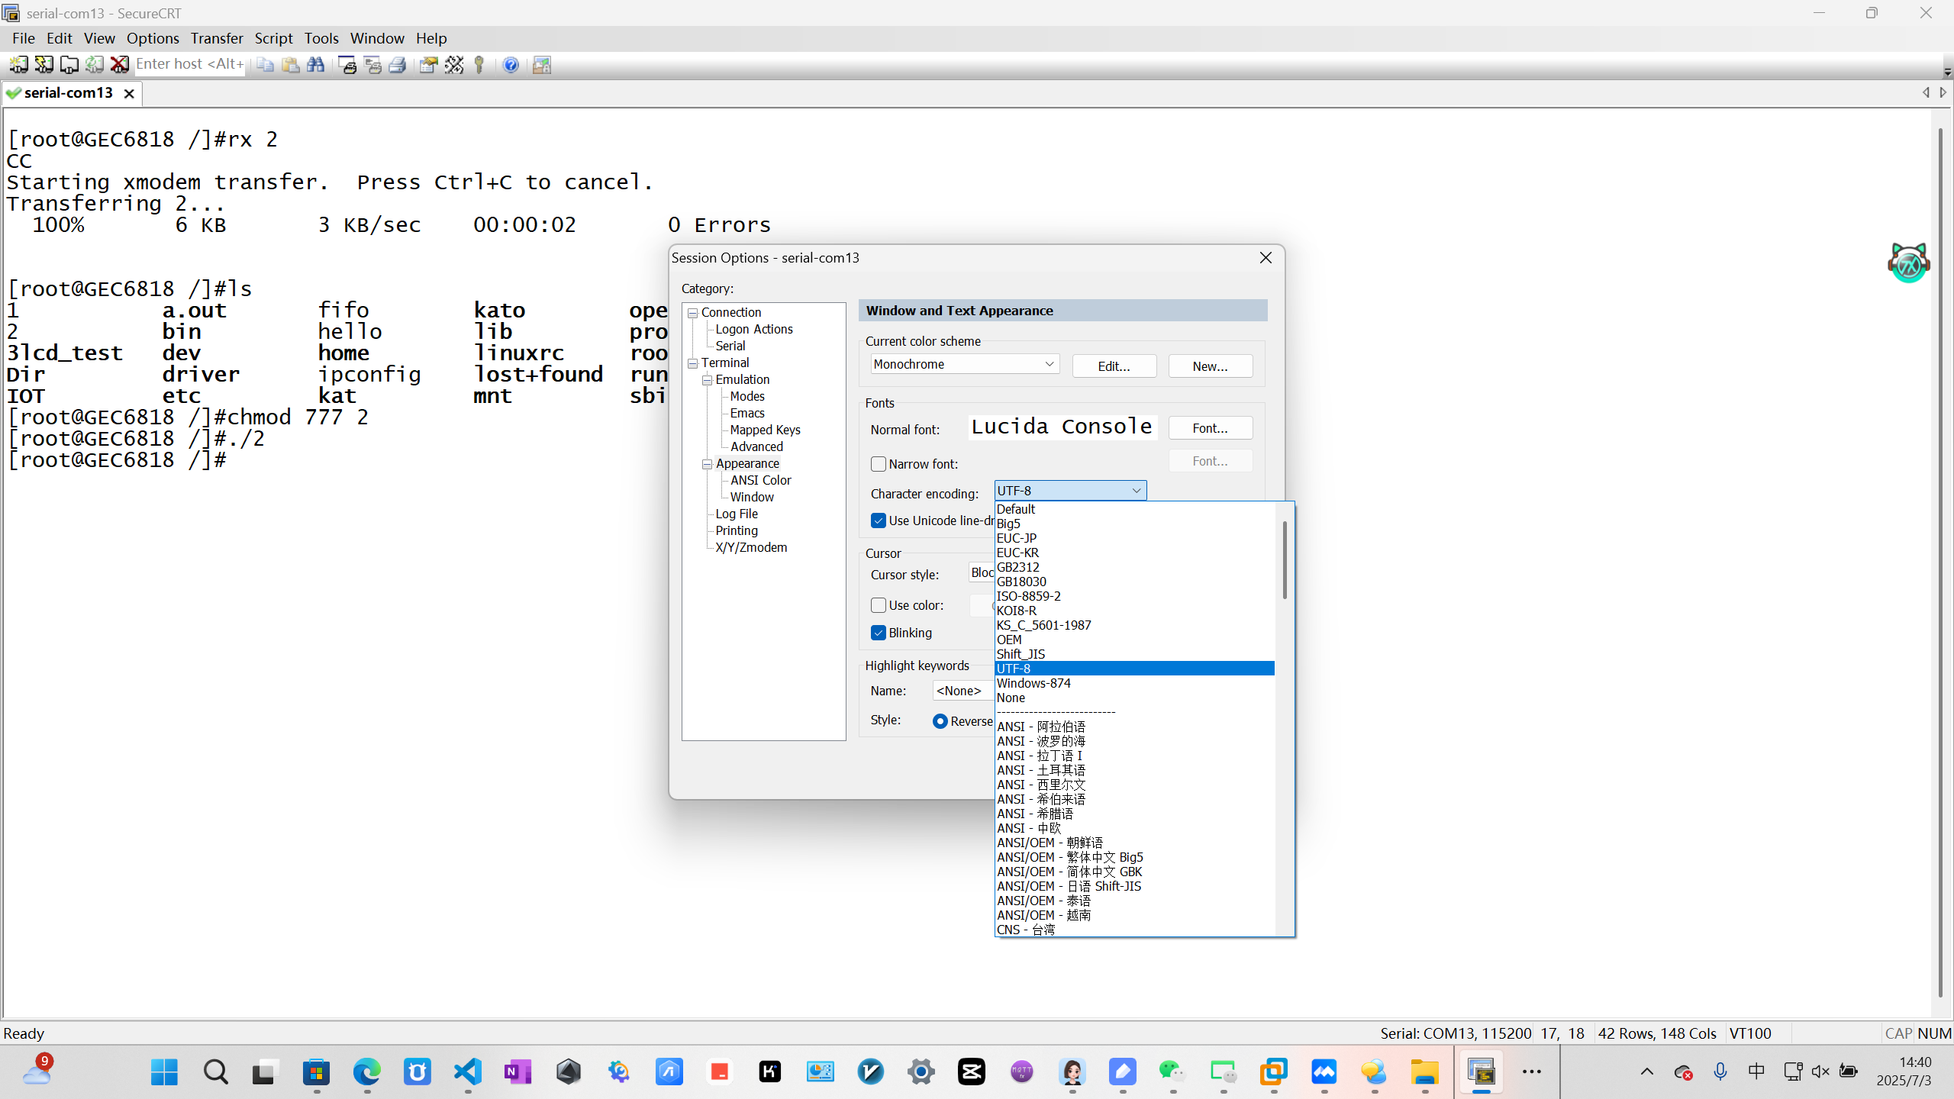The image size is (1954, 1099).
Task: Toggle the Use color checkbox
Action: [879, 605]
